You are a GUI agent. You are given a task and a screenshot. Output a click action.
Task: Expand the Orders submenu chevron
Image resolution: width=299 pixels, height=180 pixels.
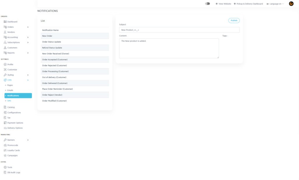click(x=28, y=27)
